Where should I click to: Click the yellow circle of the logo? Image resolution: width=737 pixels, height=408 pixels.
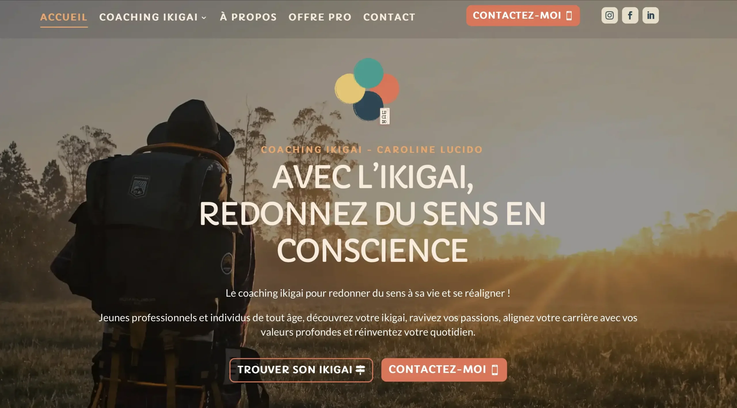[349, 89]
